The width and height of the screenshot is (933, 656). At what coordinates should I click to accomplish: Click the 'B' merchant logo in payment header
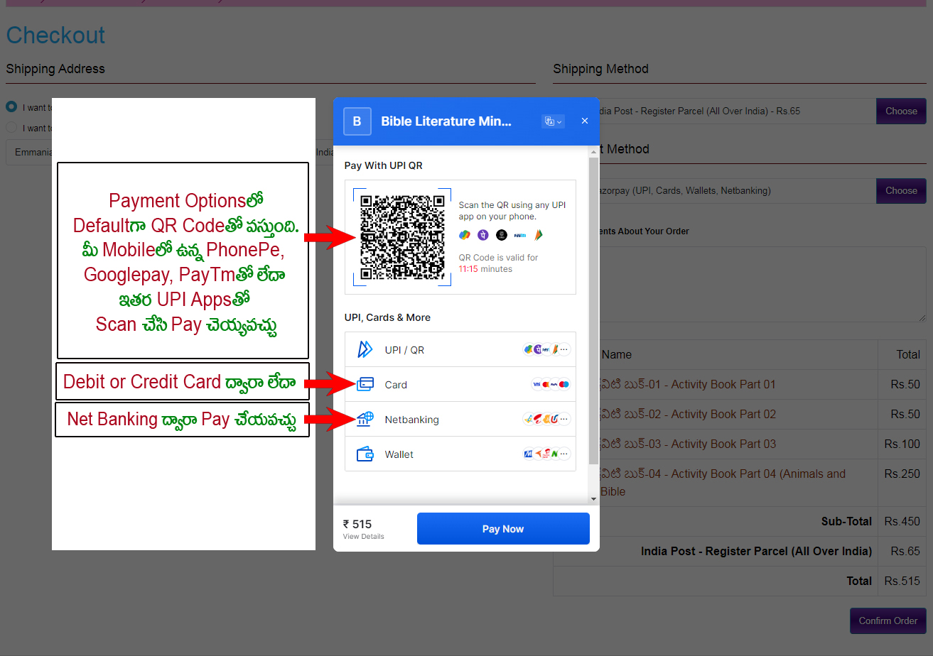click(357, 121)
